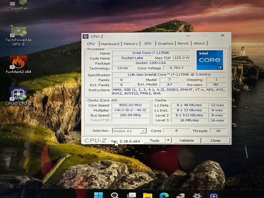This screenshot has width=264, height=198.
Task: Click the Cores '8' value
Action: 176,130
